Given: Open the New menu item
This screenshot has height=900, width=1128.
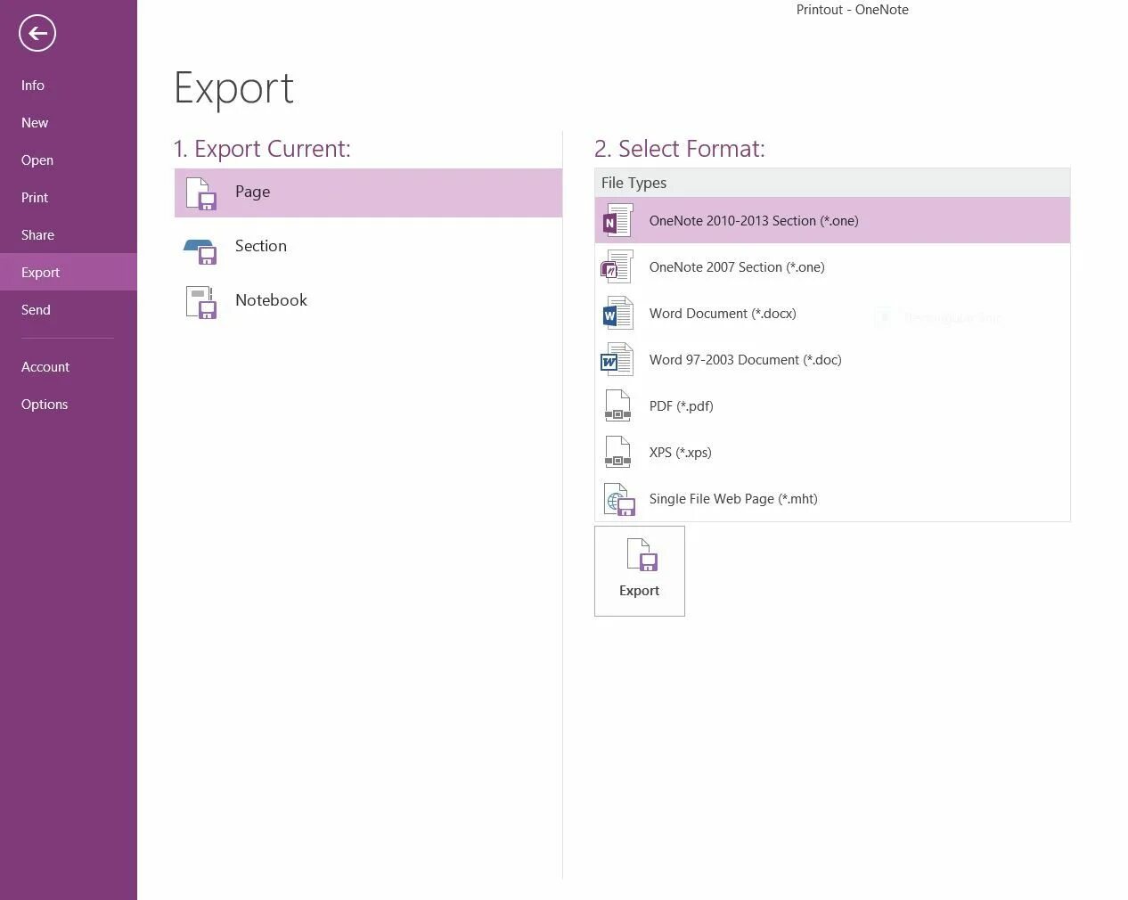Looking at the screenshot, I should point(69,123).
